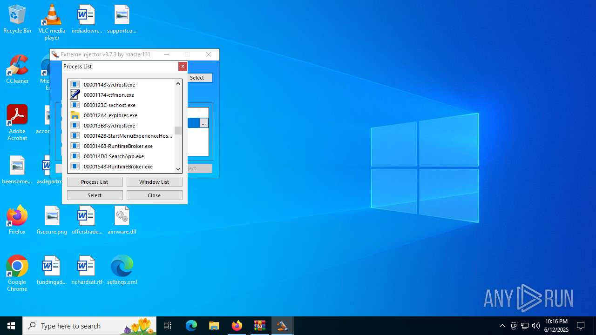Image resolution: width=596 pixels, height=335 pixels.
Task: Select the Firefox desktop shortcut
Action: click(17, 221)
